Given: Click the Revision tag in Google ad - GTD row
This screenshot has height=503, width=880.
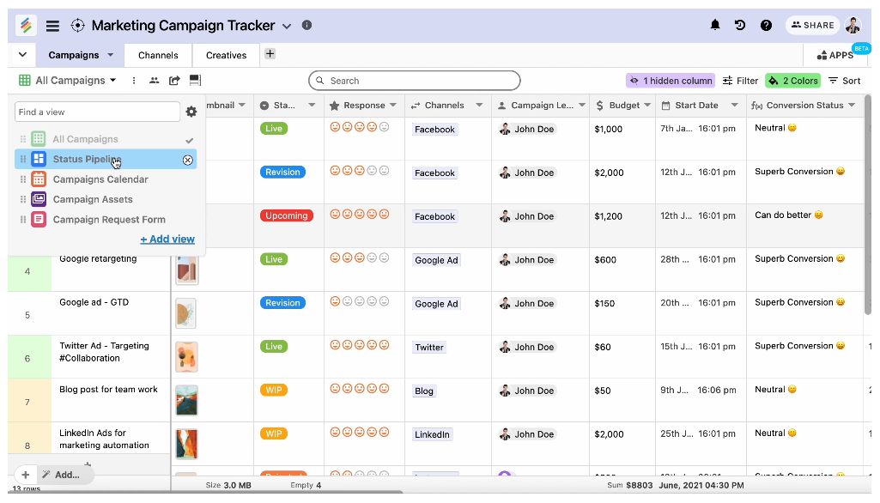Looking at the screenshot, I should (x=282, y=303).
